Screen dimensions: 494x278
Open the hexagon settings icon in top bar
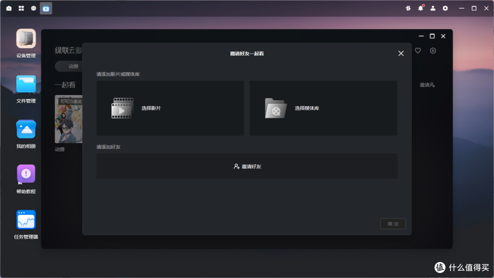point(445,8)
